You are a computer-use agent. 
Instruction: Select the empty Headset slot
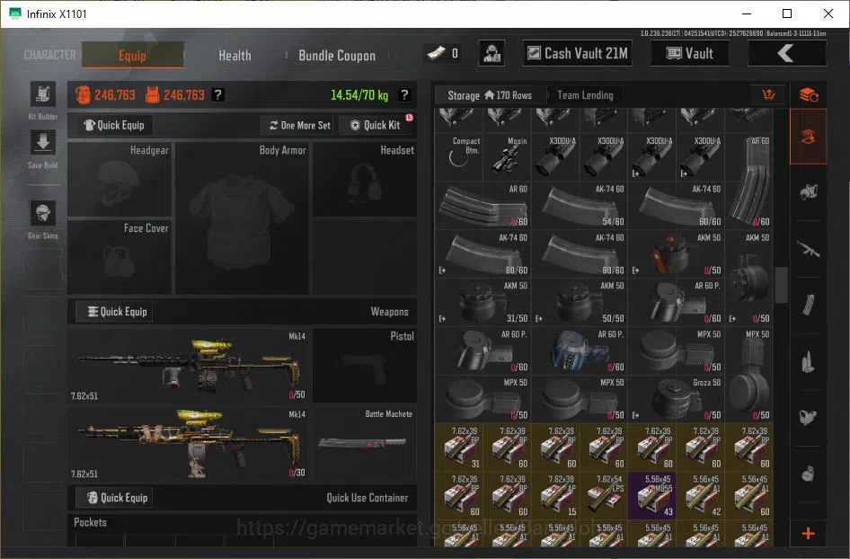pyautogui.click(x=365, y=180)
